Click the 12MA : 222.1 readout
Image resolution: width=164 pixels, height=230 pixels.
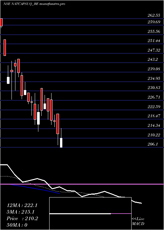[x=22, y=205]
